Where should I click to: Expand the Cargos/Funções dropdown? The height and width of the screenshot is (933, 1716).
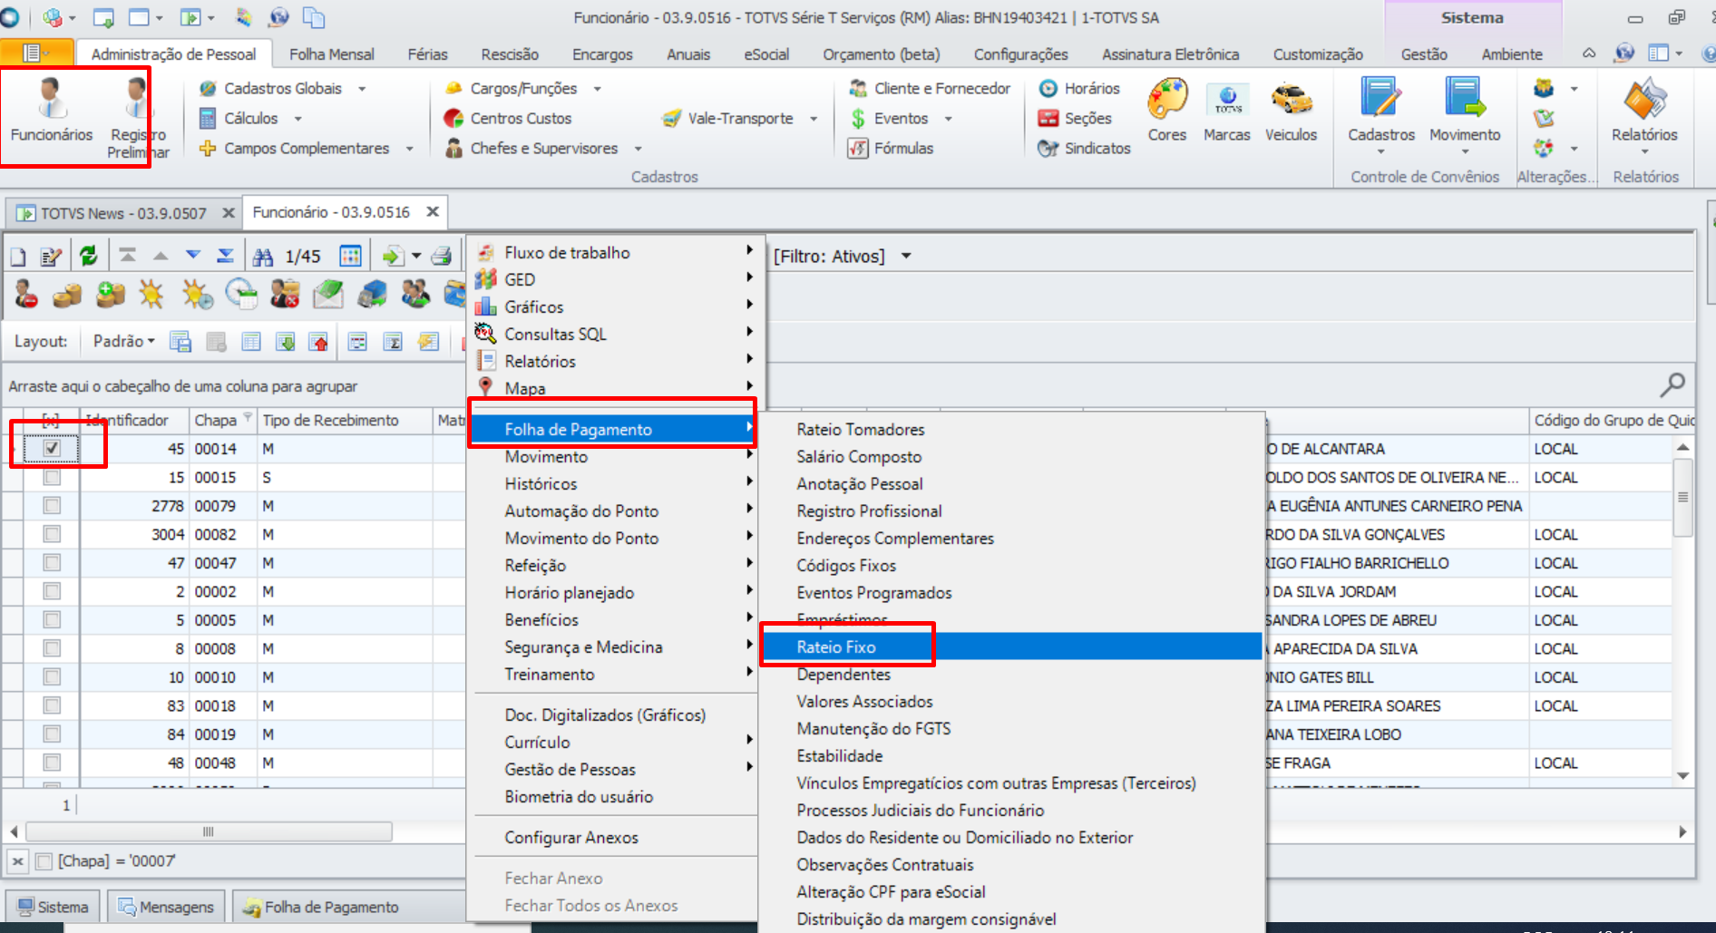pos(597,89)
